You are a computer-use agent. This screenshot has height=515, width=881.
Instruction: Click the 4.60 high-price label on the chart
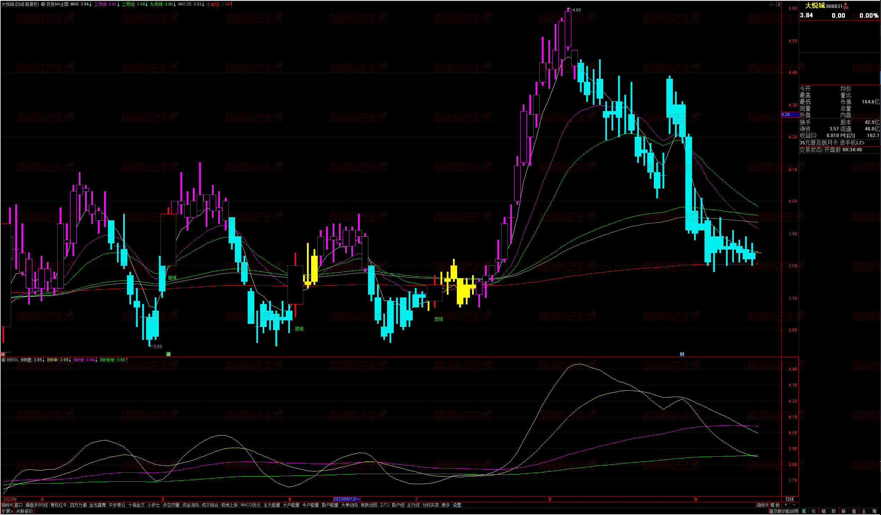click(577, 10)
